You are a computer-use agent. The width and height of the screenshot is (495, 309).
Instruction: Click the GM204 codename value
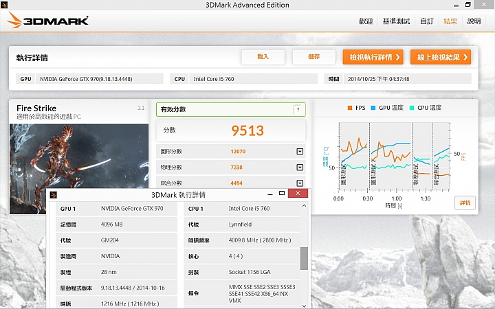click(x=110, y=240)
